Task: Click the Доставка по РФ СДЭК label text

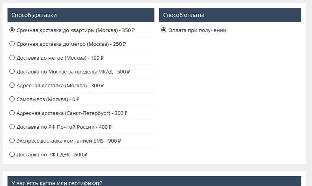Action: pos(52,155)
